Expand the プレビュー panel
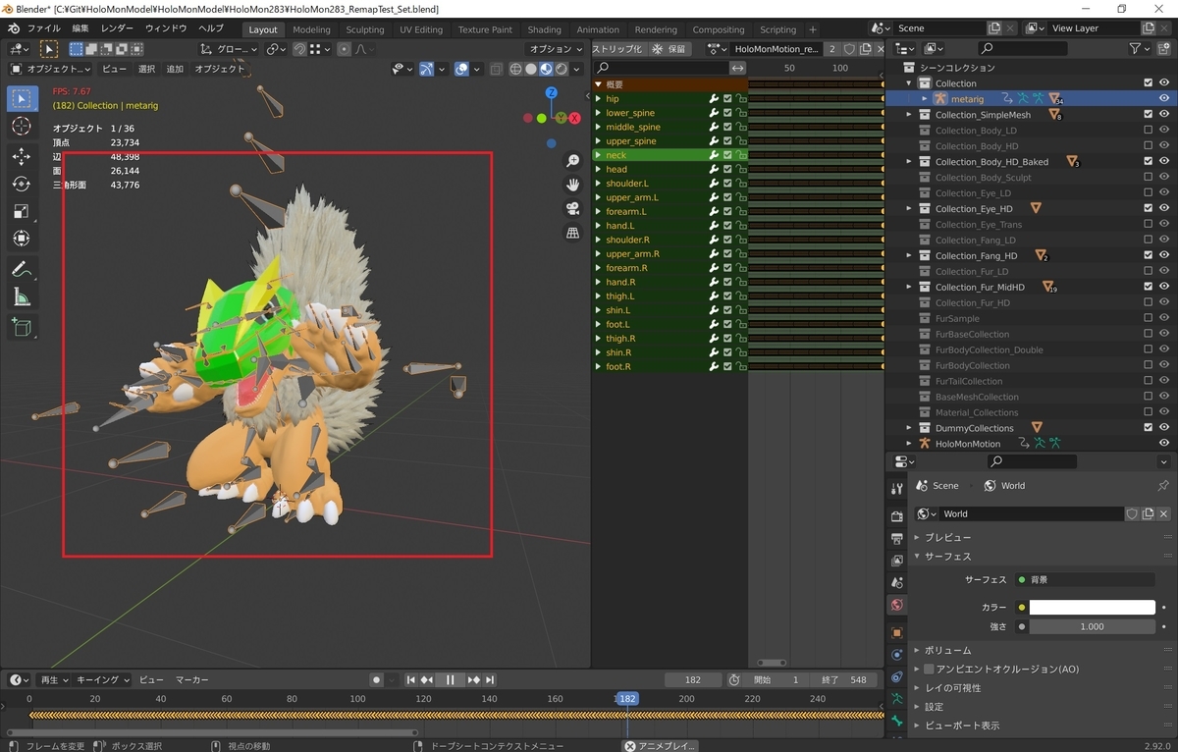The image size is (1178, 752). (948, 537)
